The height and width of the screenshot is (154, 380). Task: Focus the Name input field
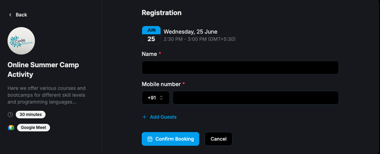coord(240,68)
